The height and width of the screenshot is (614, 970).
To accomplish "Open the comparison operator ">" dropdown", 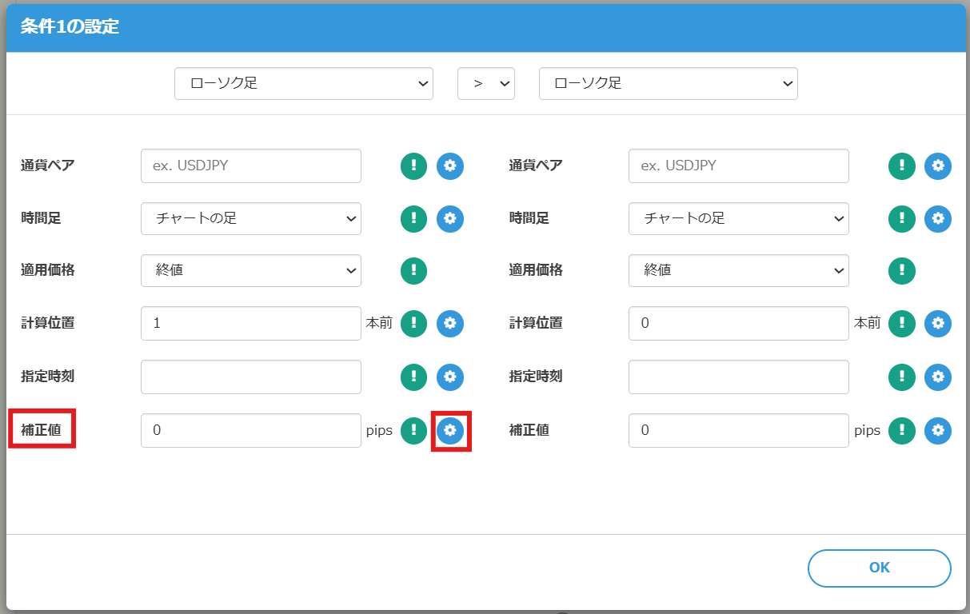I will point(485,83).
